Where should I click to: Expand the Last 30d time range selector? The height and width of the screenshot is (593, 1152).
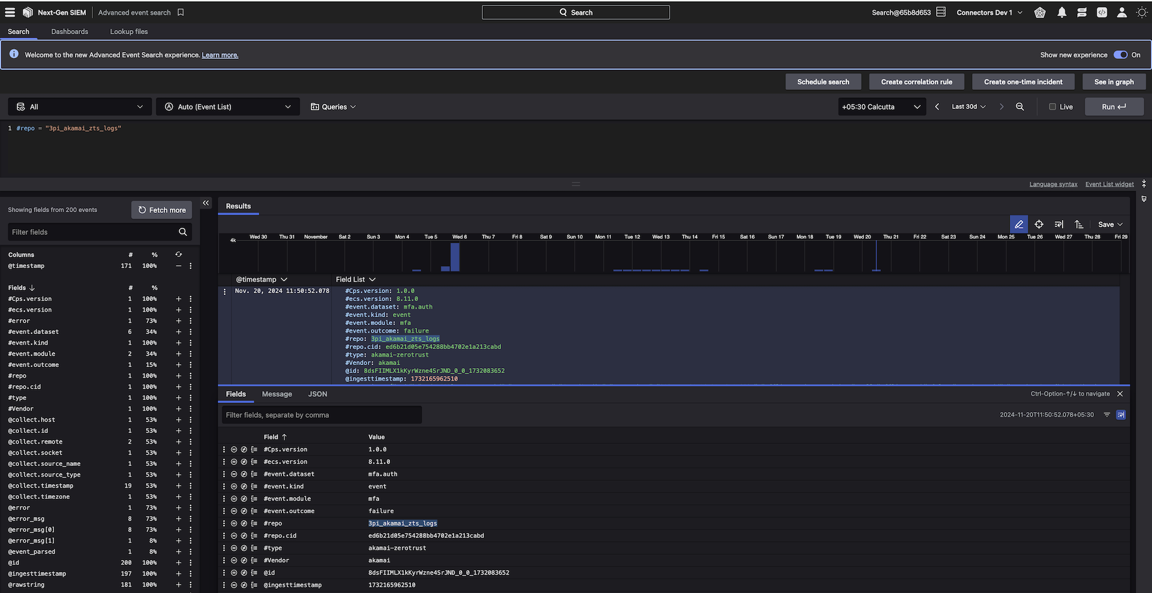click(x=968, y=107)
